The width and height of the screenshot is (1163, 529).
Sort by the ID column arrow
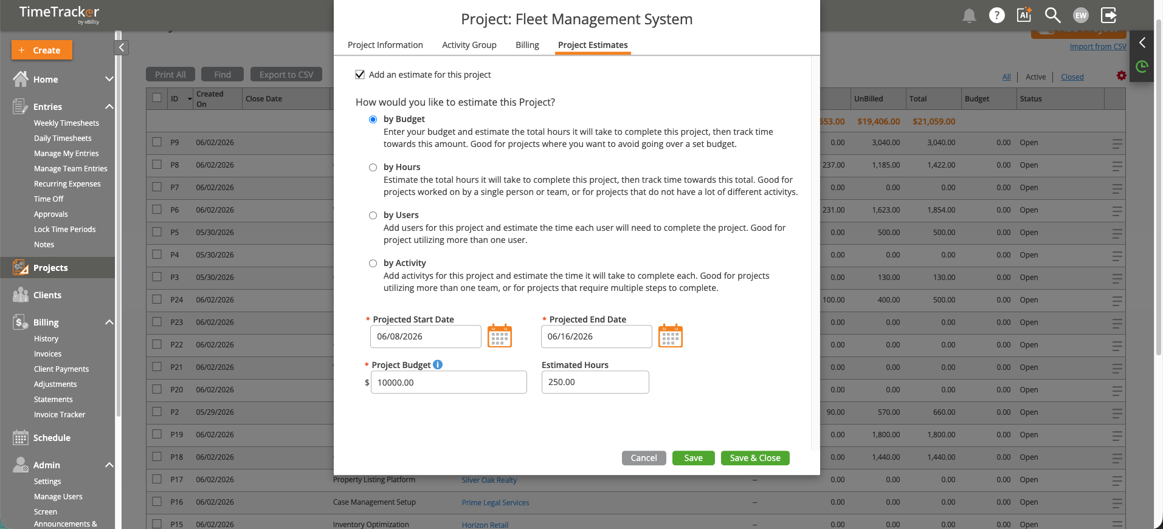(190, 98)
